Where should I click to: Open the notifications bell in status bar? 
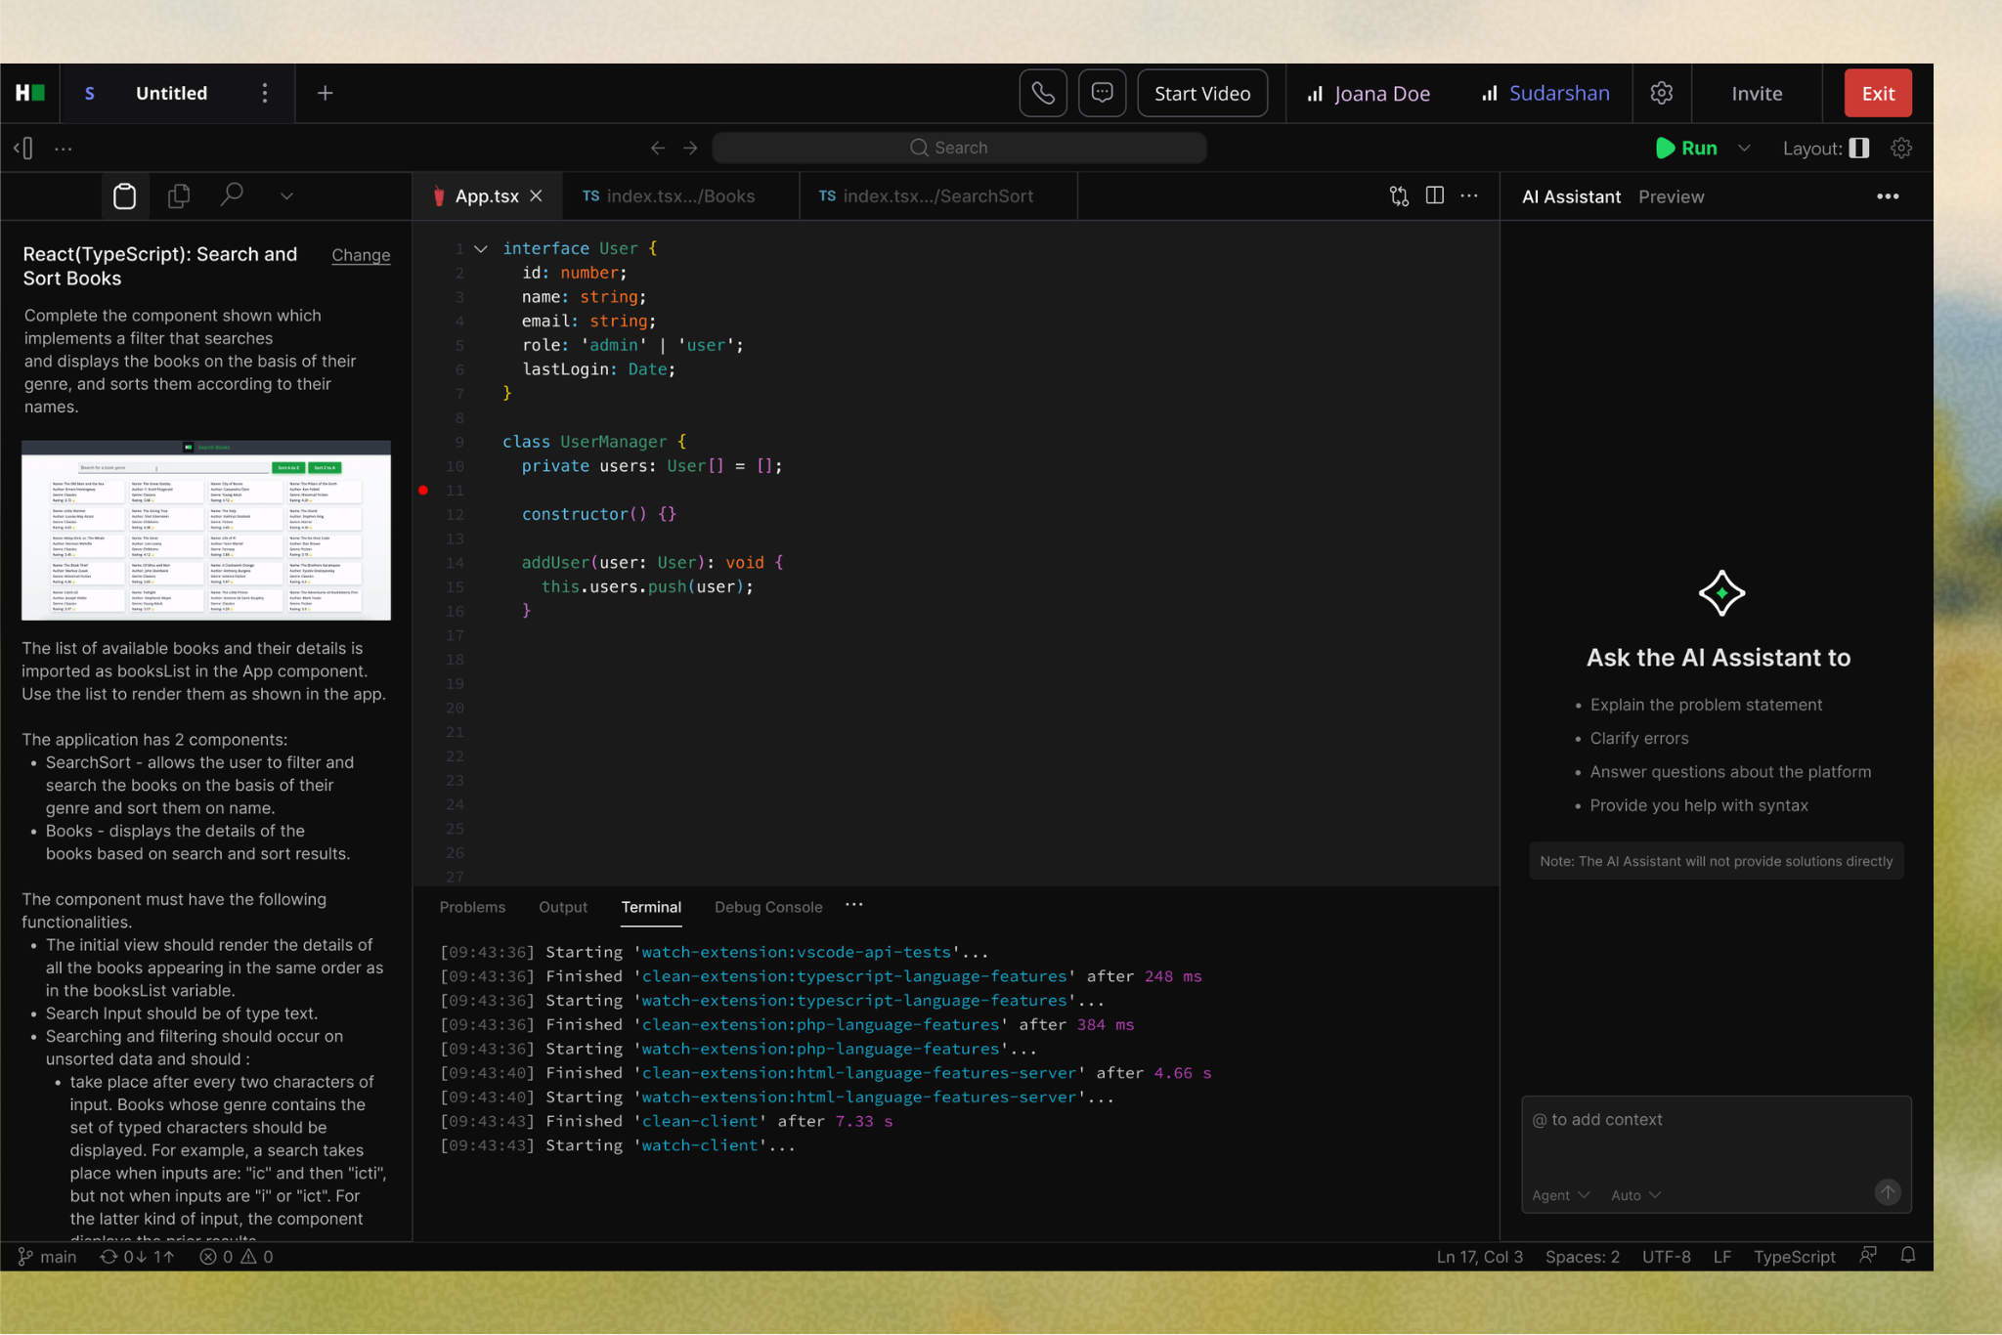(x=1907, y=1256)
